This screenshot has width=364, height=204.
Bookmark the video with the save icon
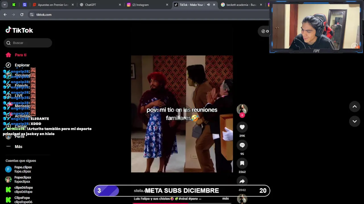coord(242,163)
